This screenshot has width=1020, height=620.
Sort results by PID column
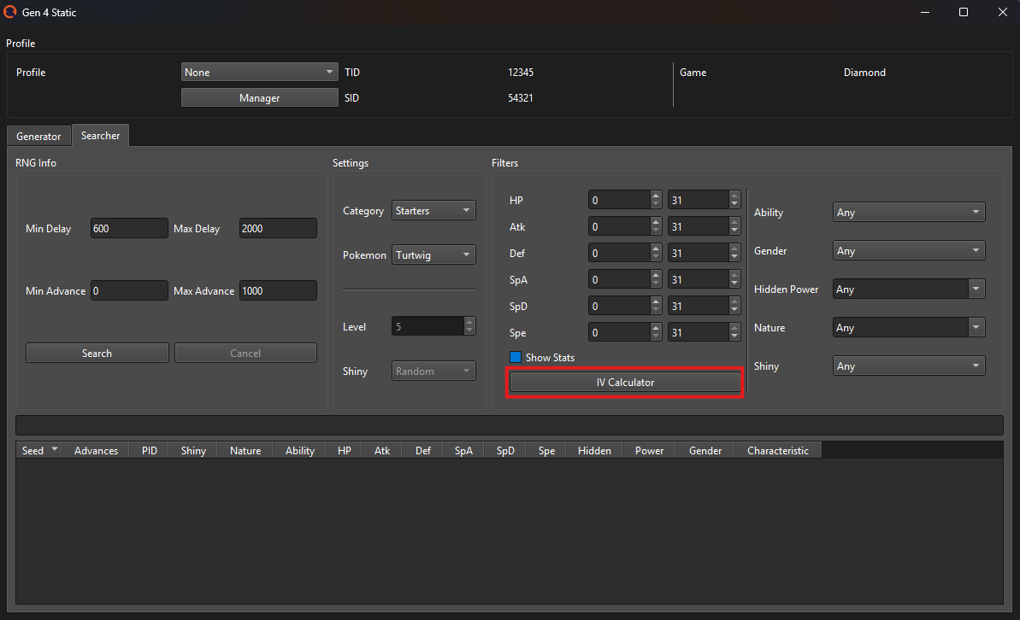pyautogui.click(x=149, y=450)
